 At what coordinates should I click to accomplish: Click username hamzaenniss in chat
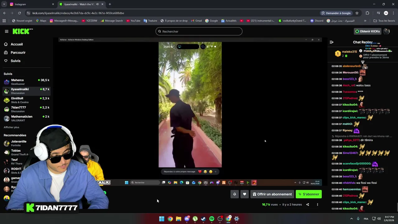[351, 189]
